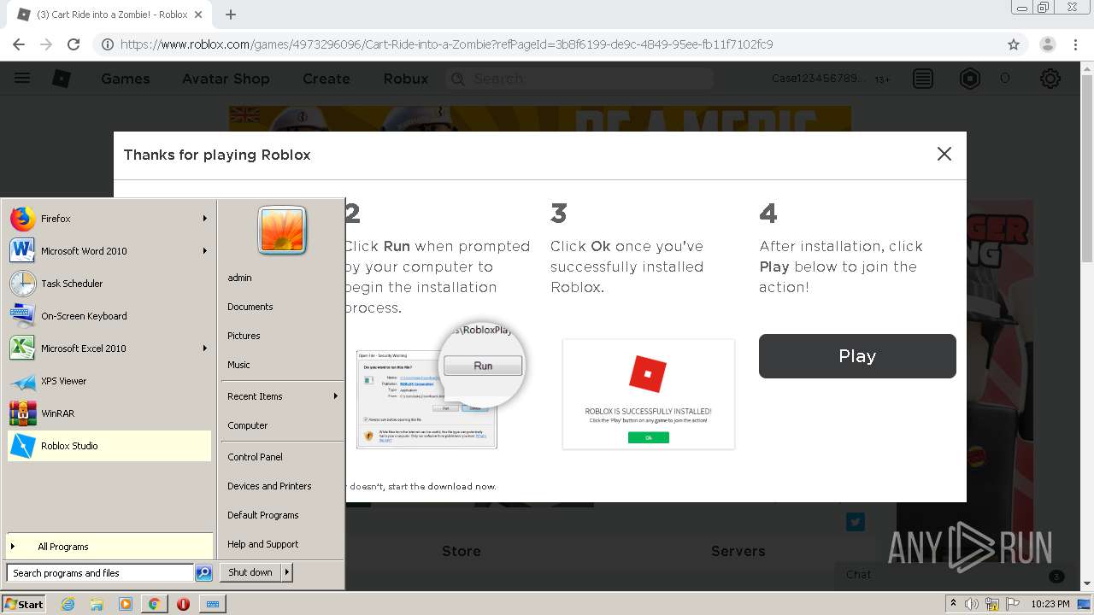Image resolution: width=1094 pixels, height=615 pixels.
Task: Switch to the Servers tab
Action: [x=738, y=551]
